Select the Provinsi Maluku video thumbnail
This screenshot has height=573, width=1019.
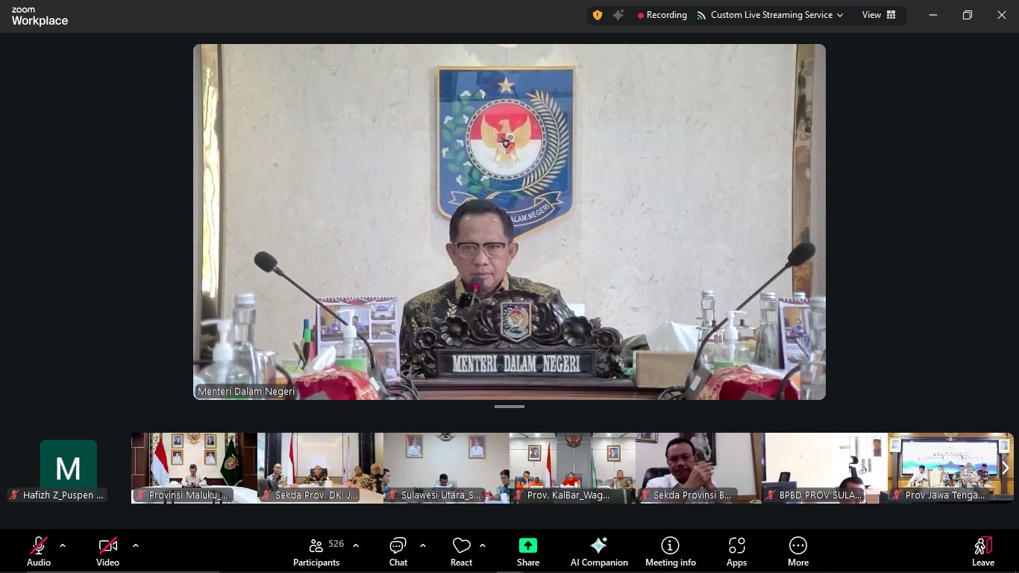coord(193,467)
